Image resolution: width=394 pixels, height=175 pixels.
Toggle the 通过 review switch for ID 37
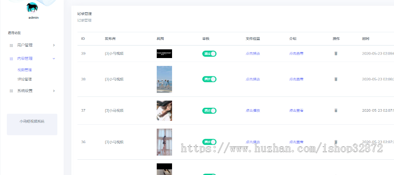click(x=209, y=111)
